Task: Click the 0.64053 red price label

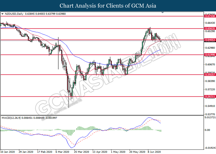Action: 210,40
